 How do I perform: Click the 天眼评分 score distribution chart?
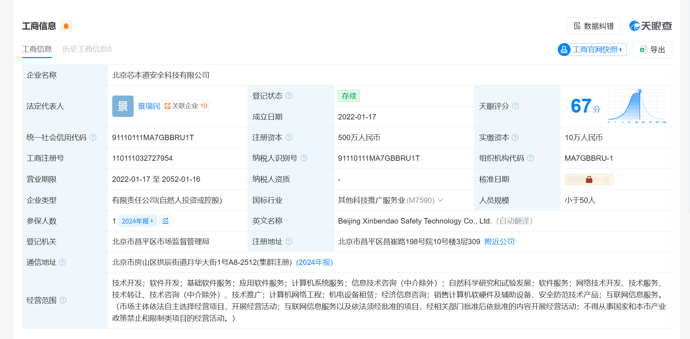click(x=636, y=106)
